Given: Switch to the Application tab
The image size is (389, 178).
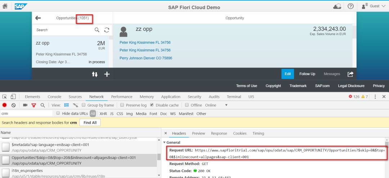Looking at the screenshot, I should tap(171, 97).
